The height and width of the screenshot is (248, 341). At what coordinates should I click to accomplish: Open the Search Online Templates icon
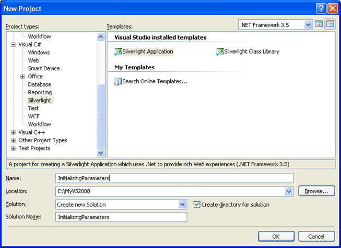[x=117, y=82]
